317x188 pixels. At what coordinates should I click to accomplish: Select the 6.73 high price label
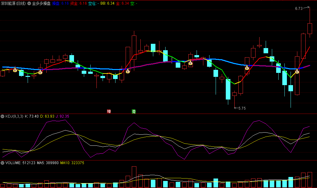tap(299, 9)
